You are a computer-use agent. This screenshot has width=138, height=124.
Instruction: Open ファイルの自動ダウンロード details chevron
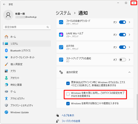[129, 22]
